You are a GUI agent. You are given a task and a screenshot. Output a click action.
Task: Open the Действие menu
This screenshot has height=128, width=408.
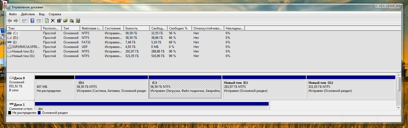pos(28,14)
